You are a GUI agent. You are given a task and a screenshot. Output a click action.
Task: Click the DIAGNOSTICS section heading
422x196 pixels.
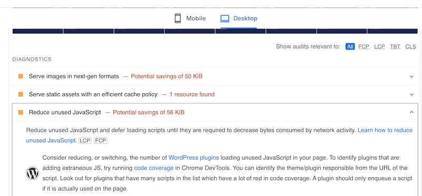(x=32, y=59)
